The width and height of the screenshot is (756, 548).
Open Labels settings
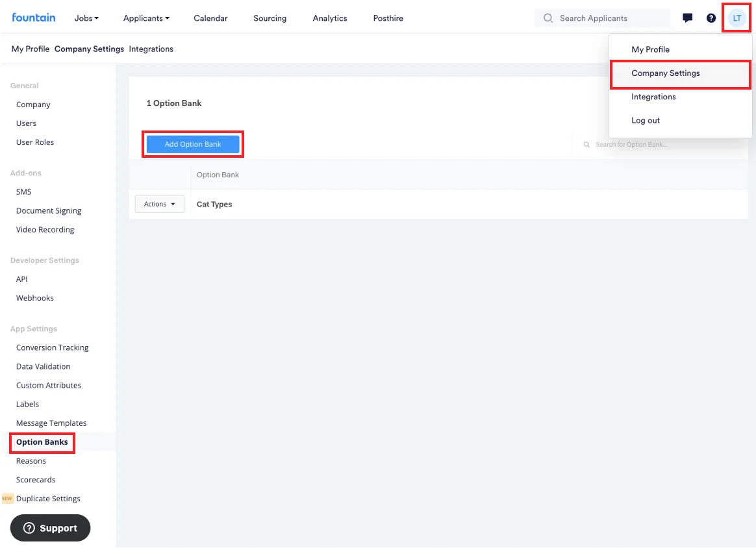(x=27, y=405)
